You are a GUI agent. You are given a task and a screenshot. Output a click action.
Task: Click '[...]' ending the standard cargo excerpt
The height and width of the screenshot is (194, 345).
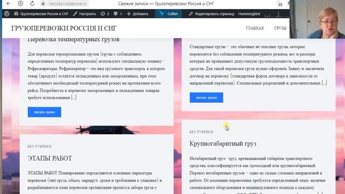[x=325, y=83]
